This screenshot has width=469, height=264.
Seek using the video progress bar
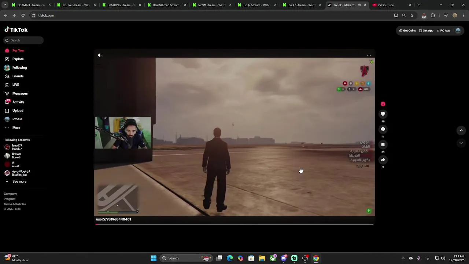(234, 224)
